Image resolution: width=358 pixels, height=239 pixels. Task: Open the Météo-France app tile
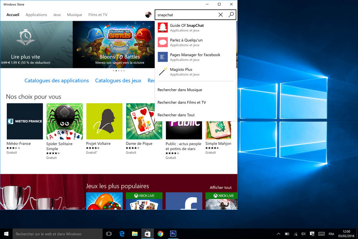(25, 121)
